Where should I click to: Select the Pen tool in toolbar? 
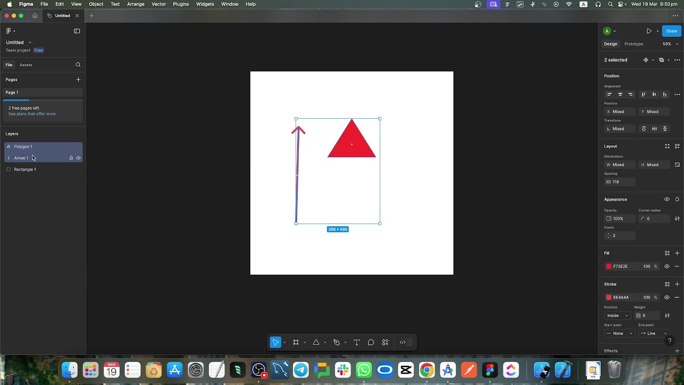pyautogui.click(x=336, y=342)
